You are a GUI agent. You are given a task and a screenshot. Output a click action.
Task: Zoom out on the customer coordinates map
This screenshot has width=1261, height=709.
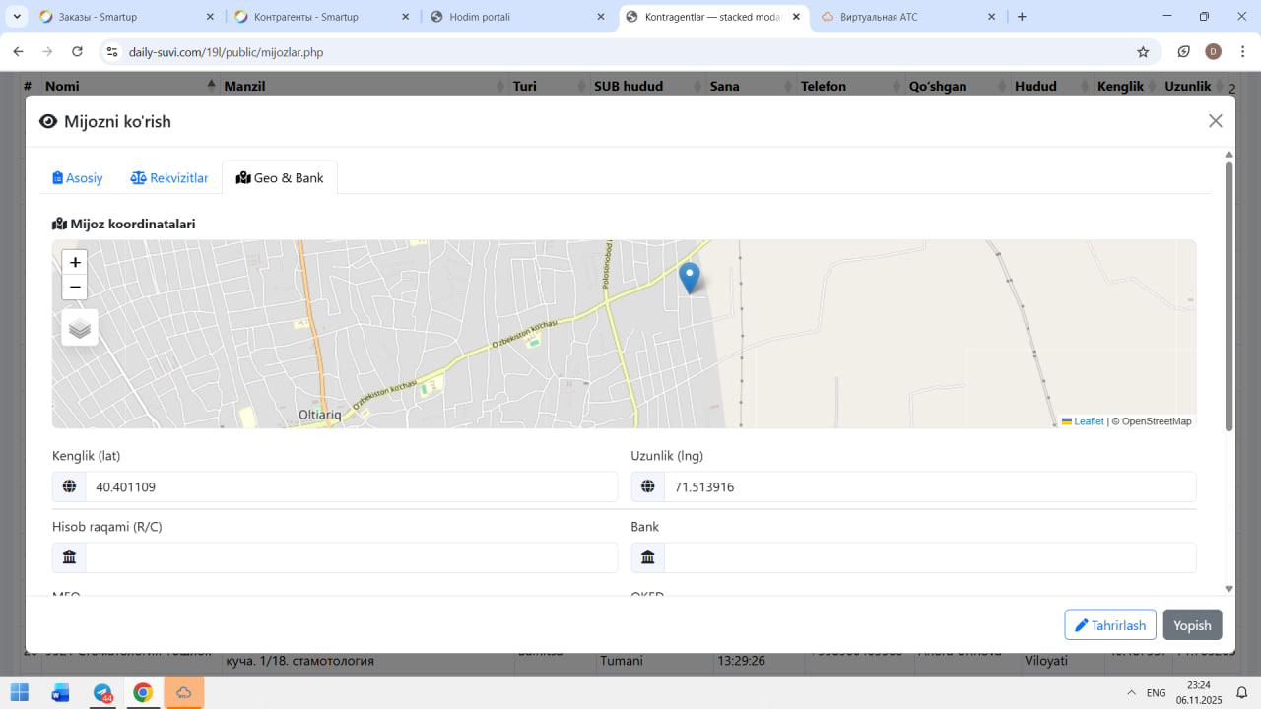[75, 288]
